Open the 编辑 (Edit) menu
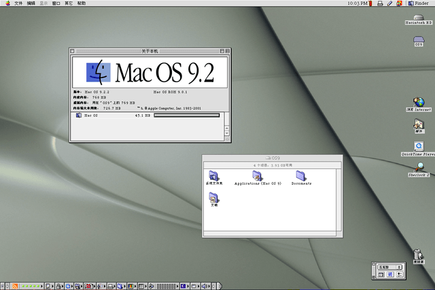 (31, 3)
